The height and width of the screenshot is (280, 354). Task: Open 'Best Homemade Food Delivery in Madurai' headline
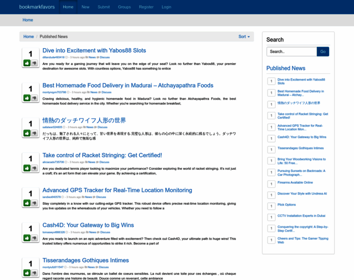pyautogui.click(x=128, y=85)
